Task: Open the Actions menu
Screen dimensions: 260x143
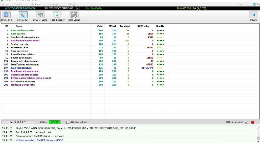Action: coord(36,4)
